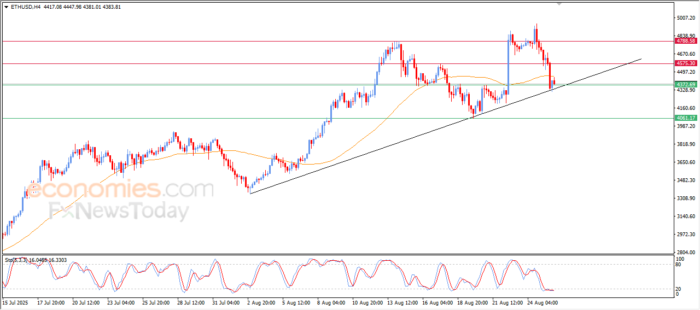Click the 4838.90 price axis value

click(685, 36)
